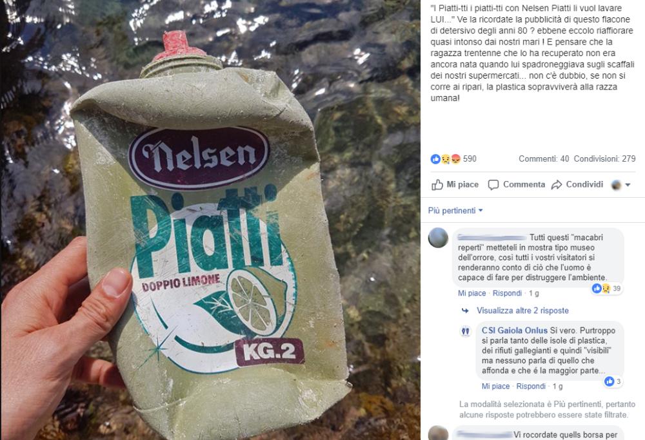This screenshot has height=440, width=645.
Task: Click Mi piace under the CSI Gaiola reply
Action: tap(495, 387)
